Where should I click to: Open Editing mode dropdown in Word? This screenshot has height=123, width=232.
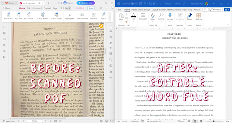pyautogui.click(x=216, y=10)
